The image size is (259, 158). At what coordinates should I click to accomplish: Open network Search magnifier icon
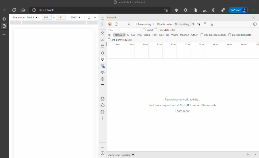pos(130,24)
